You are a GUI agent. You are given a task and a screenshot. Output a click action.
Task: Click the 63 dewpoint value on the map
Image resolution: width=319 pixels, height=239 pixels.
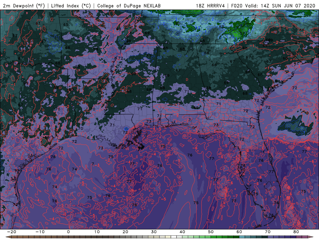coord(221,27)
